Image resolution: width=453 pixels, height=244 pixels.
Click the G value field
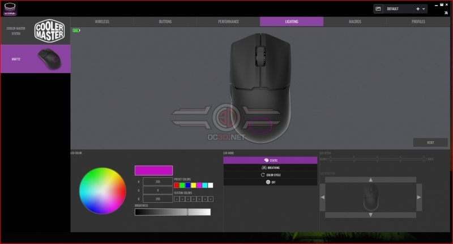[158, 190]
